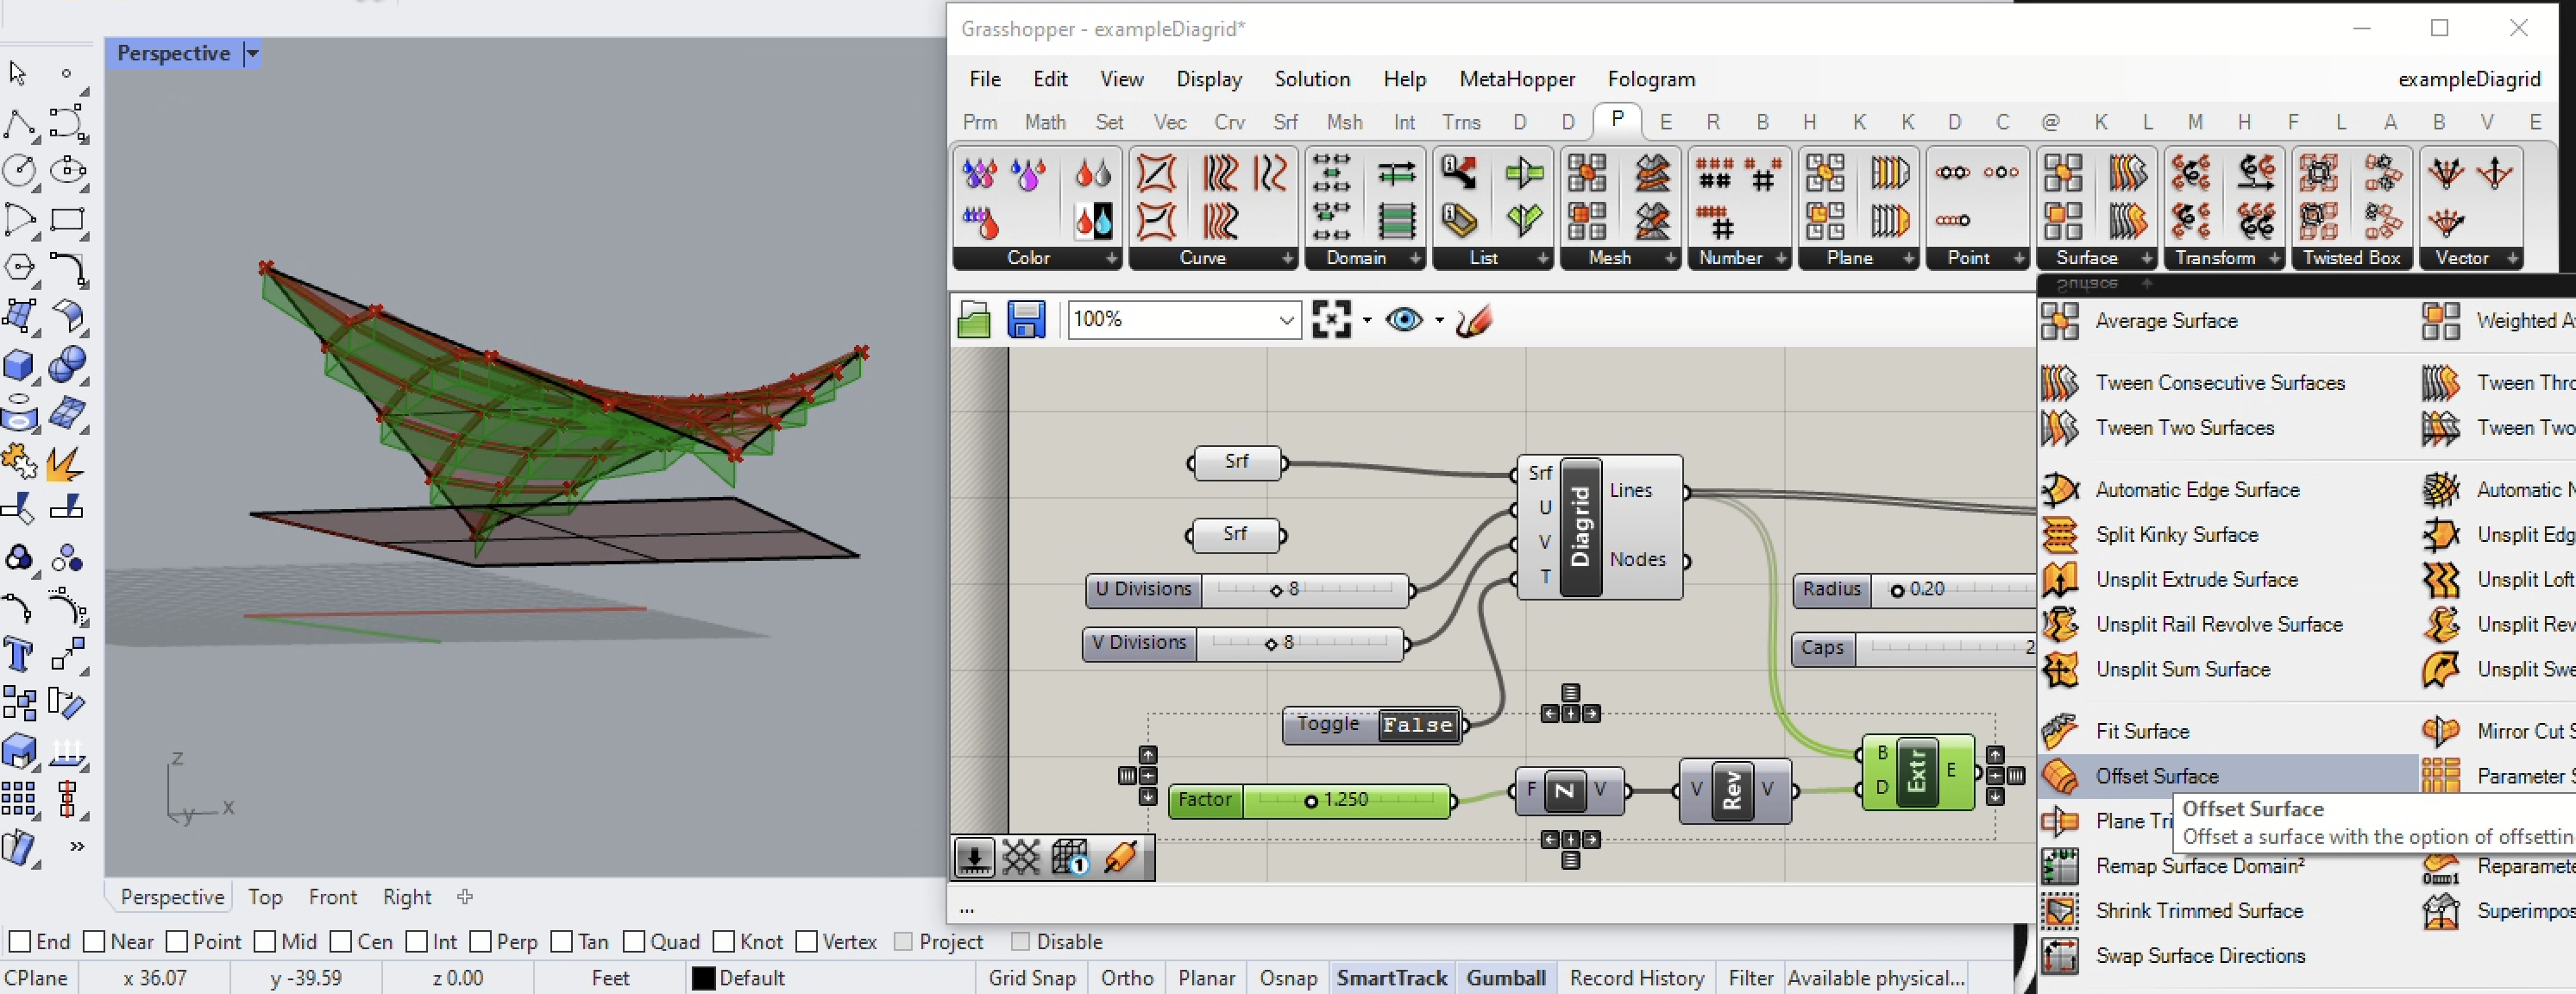Check the Disable osnap checkbox

pyautogui.click(x=1020, y=941)
